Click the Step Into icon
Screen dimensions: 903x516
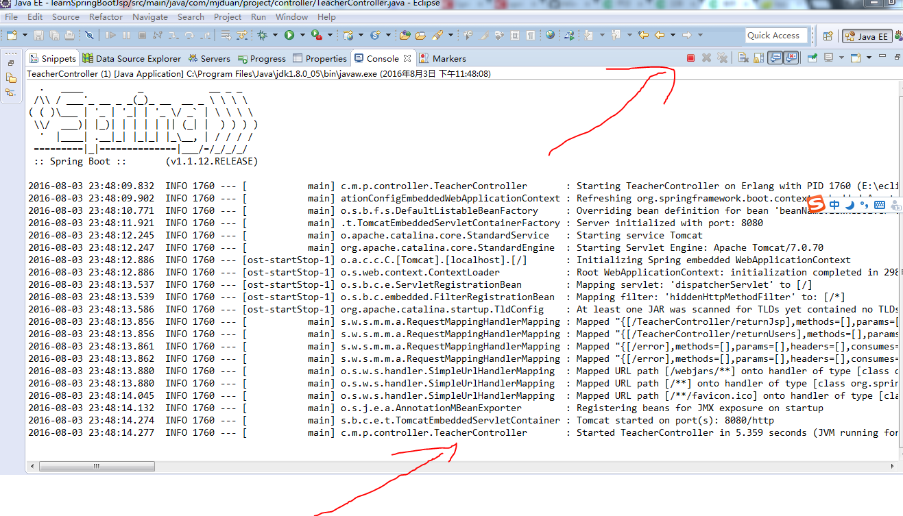173,35
